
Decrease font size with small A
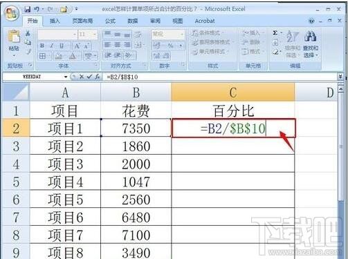click(86, 46)
